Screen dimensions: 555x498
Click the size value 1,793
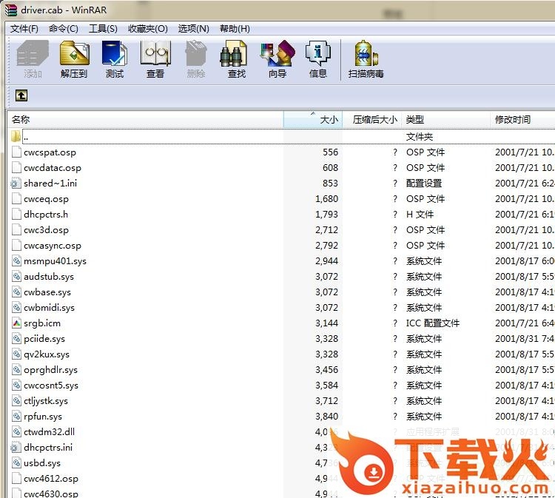pos(326,215)
